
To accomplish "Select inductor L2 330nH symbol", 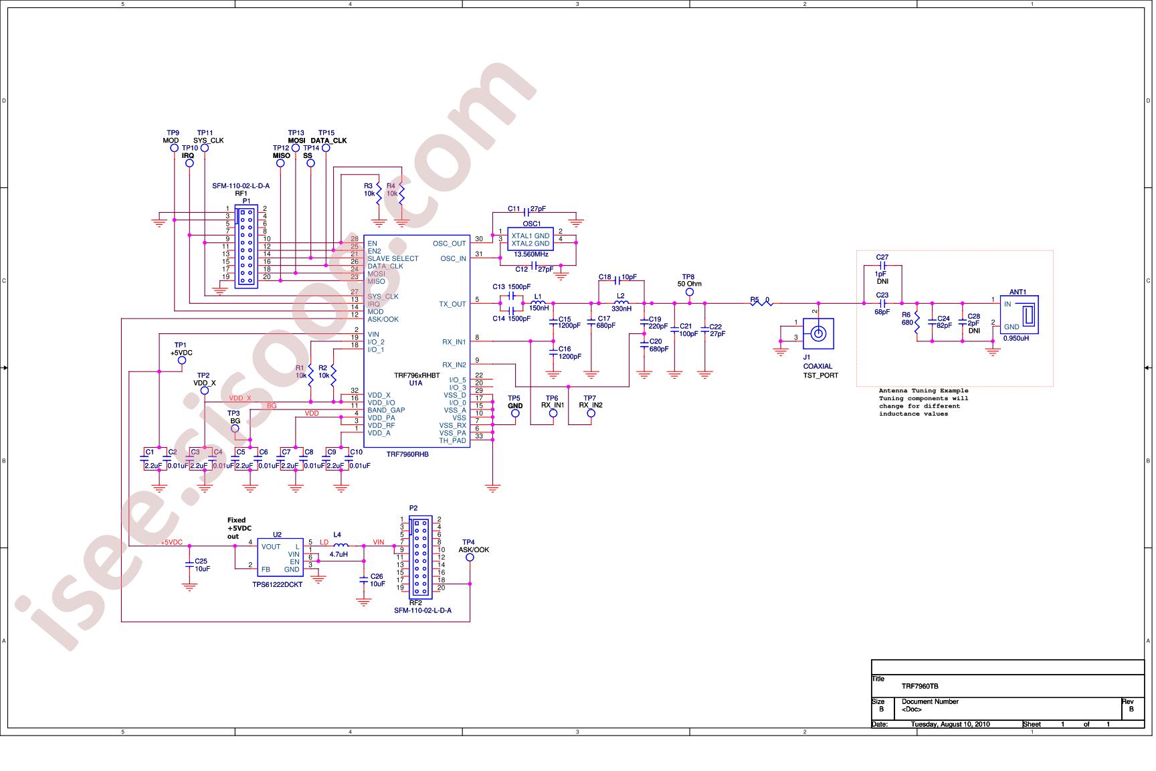I will [620, 304].
